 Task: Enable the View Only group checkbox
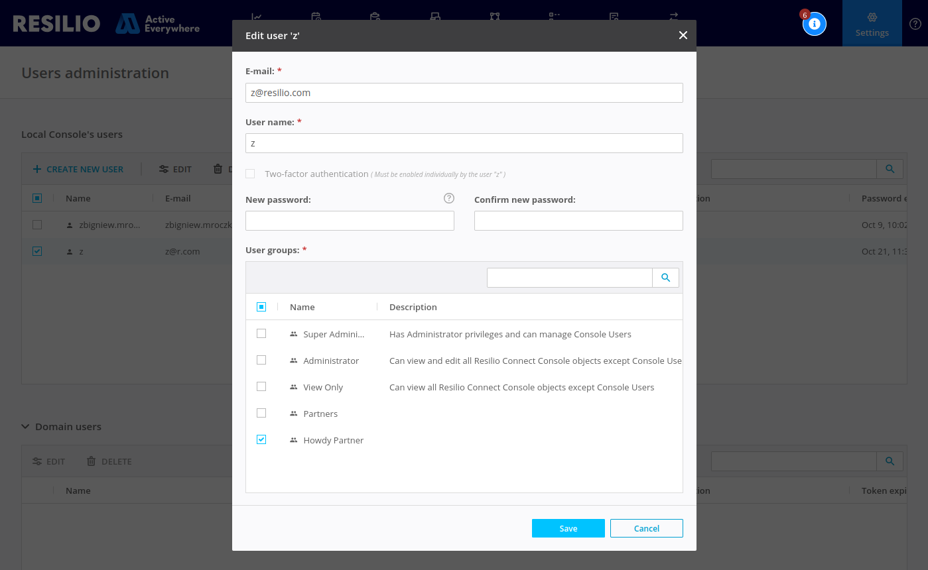click(x=261, y=386)
